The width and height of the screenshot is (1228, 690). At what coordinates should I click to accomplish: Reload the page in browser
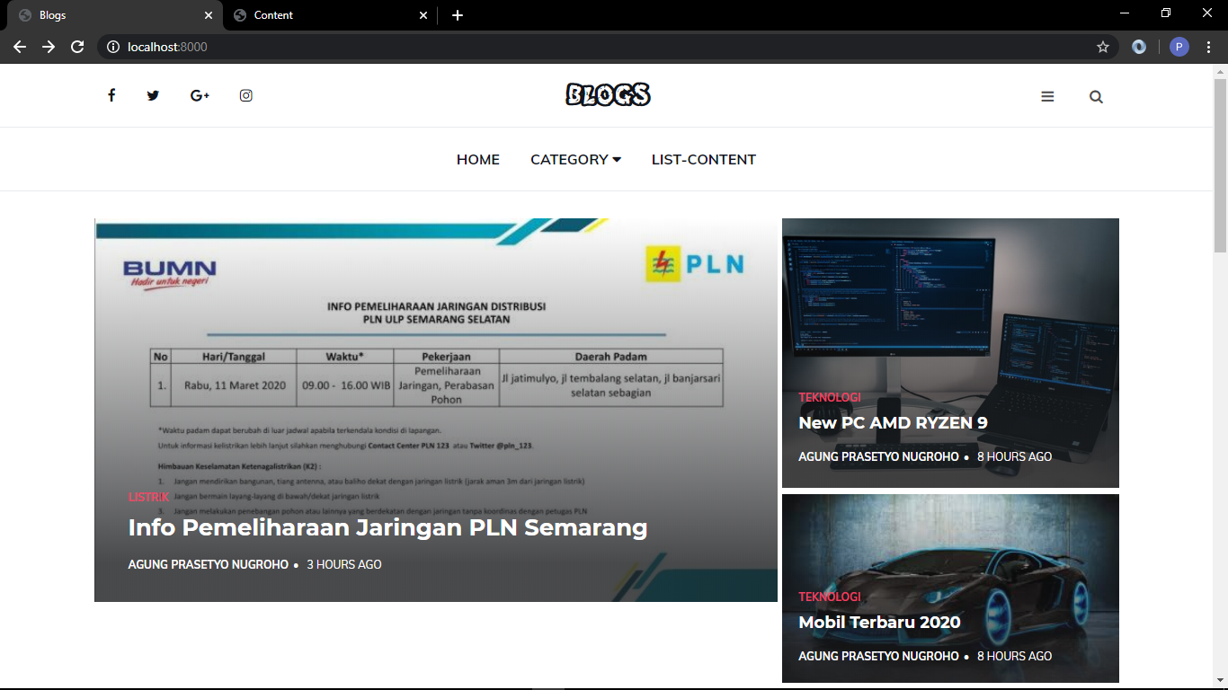point(77,47)
